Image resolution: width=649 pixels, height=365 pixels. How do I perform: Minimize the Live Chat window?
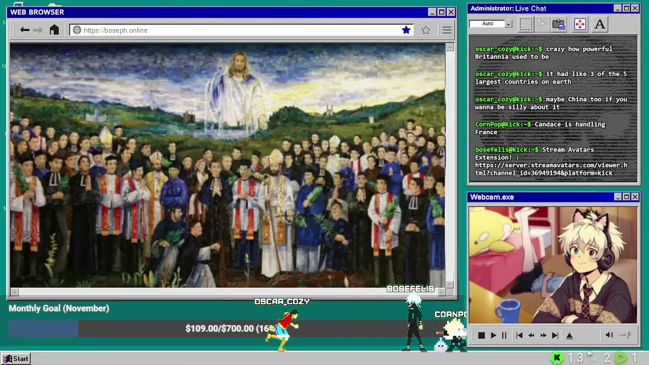pyautogui.click(x=618, y=8)
